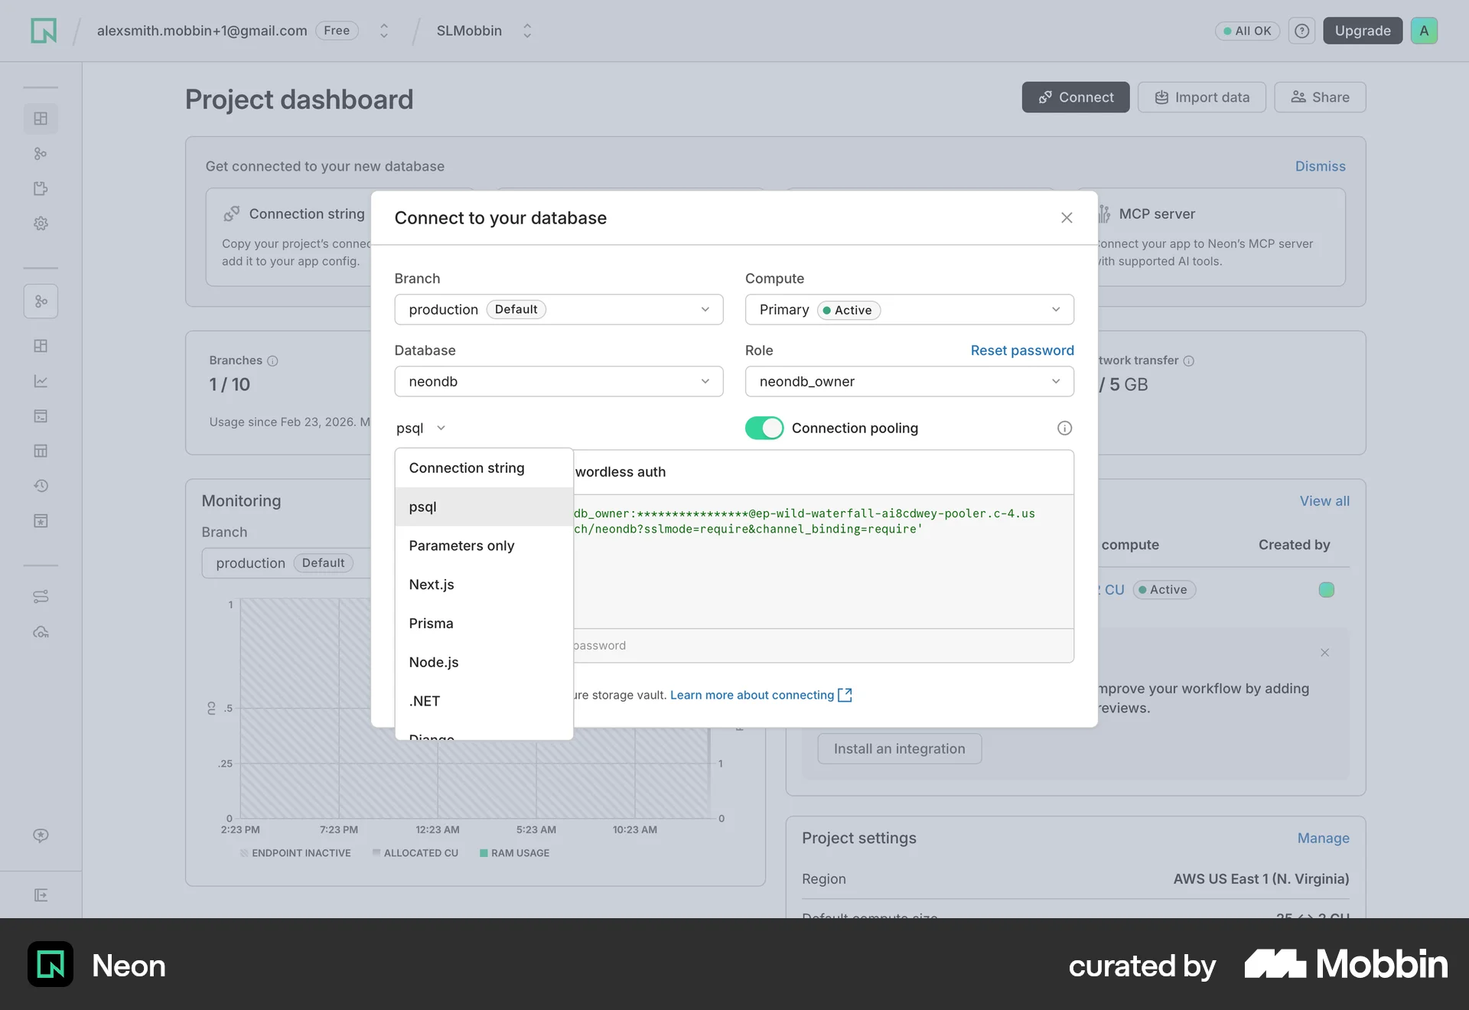Open the SLMobbin project switcher chevrons
The height and width of the screenshot is (1010, 1469).
527,31
